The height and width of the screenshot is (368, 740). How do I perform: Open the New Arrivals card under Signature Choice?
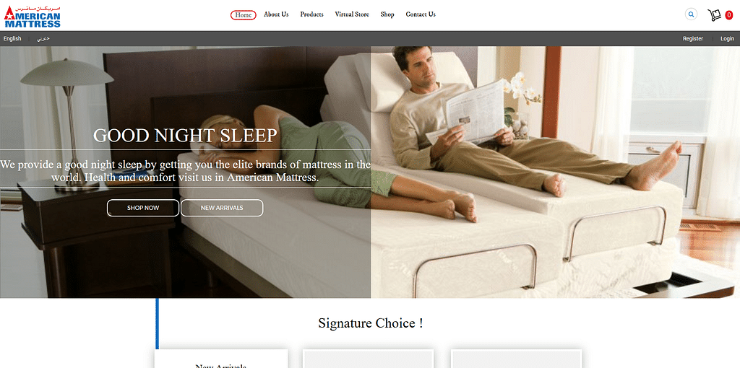click(221, 359)
